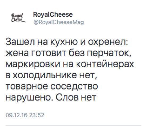
Task: Click the word "нарушено"
Action: coord(29,98)
